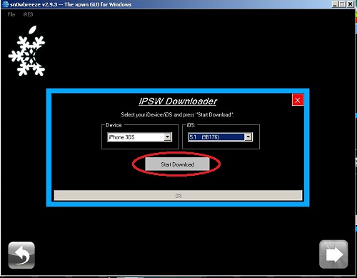Open the File menu
Image resolution: width=357 pixels, height=278 pixels.
pyautogui.click(x=11, y=14)
